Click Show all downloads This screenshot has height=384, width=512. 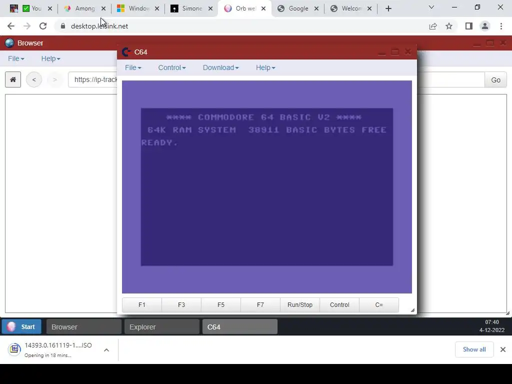point(474,349)
